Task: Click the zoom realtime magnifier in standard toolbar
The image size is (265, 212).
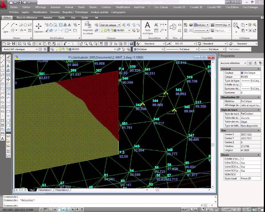Action: pos(86,44)
